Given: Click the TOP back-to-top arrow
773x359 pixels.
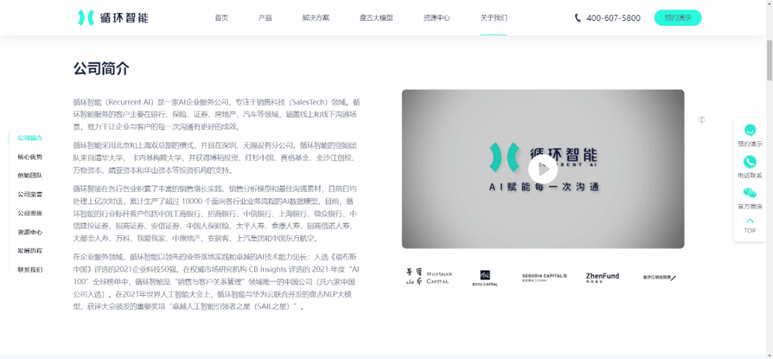Looking at the screenshot, I should coord(750,221).
